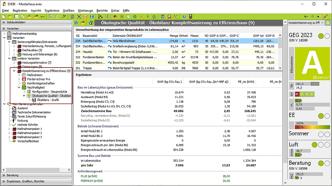Click the orange sigma toolbar icon

[x=85, y=17]
